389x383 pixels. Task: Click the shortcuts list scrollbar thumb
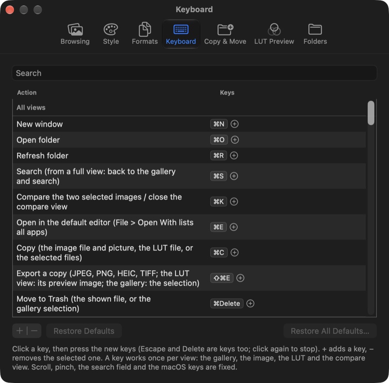pyautogui.click(x=371, y=113)
